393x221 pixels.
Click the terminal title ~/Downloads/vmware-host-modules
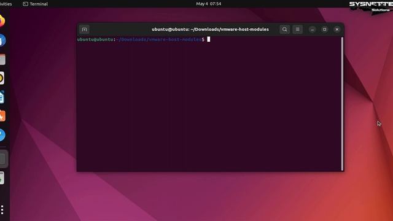[230, 29]
